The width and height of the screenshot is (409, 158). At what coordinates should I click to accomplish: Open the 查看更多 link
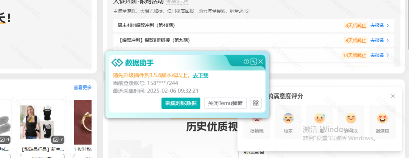pos(83,87)
